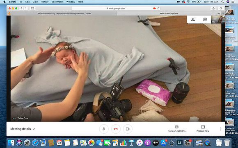Image resolution: width=238 pixels, height=148 pixels.
Task: Show all tabs overview in Safari
Action: pyautogui.click(x=221, y=8)
